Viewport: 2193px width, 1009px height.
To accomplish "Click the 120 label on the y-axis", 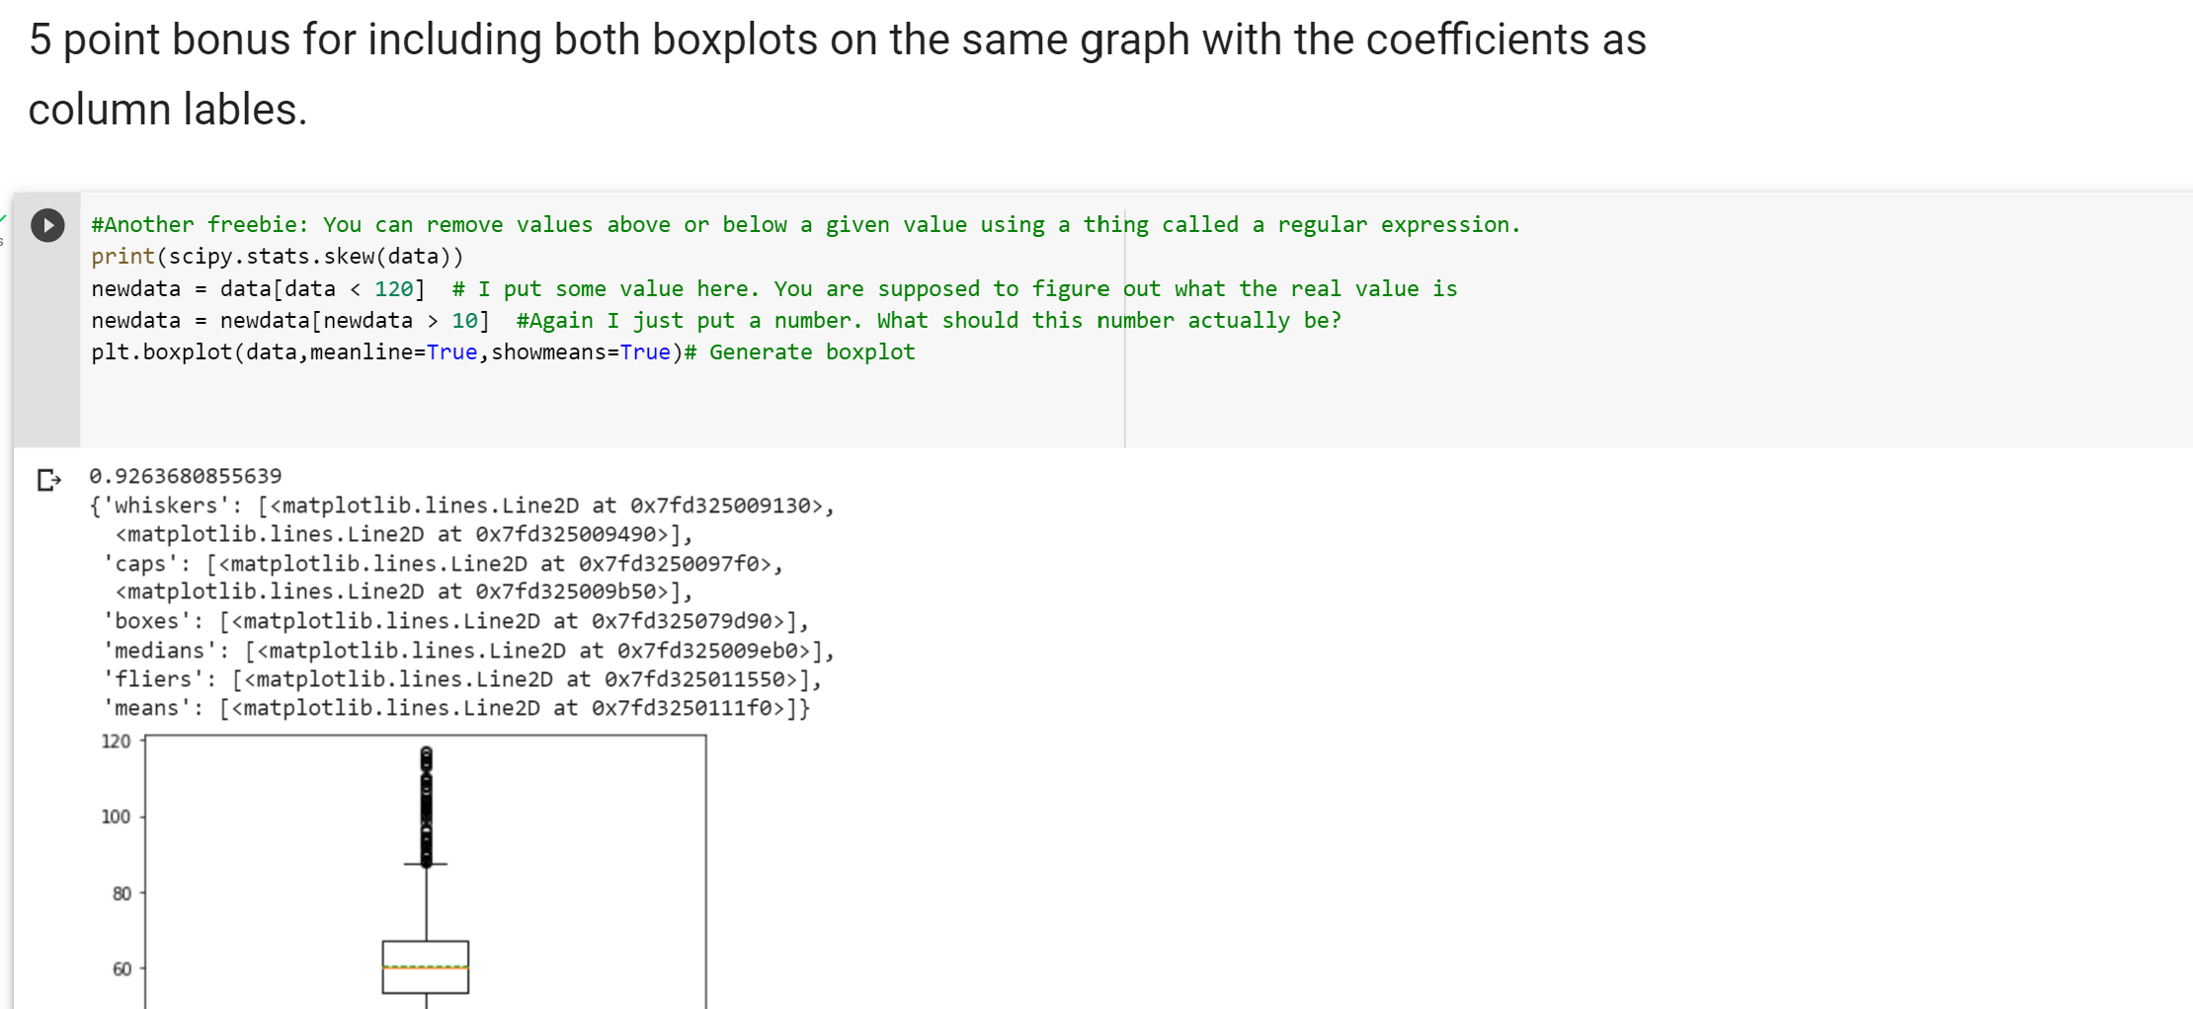I will coord(114,740).
